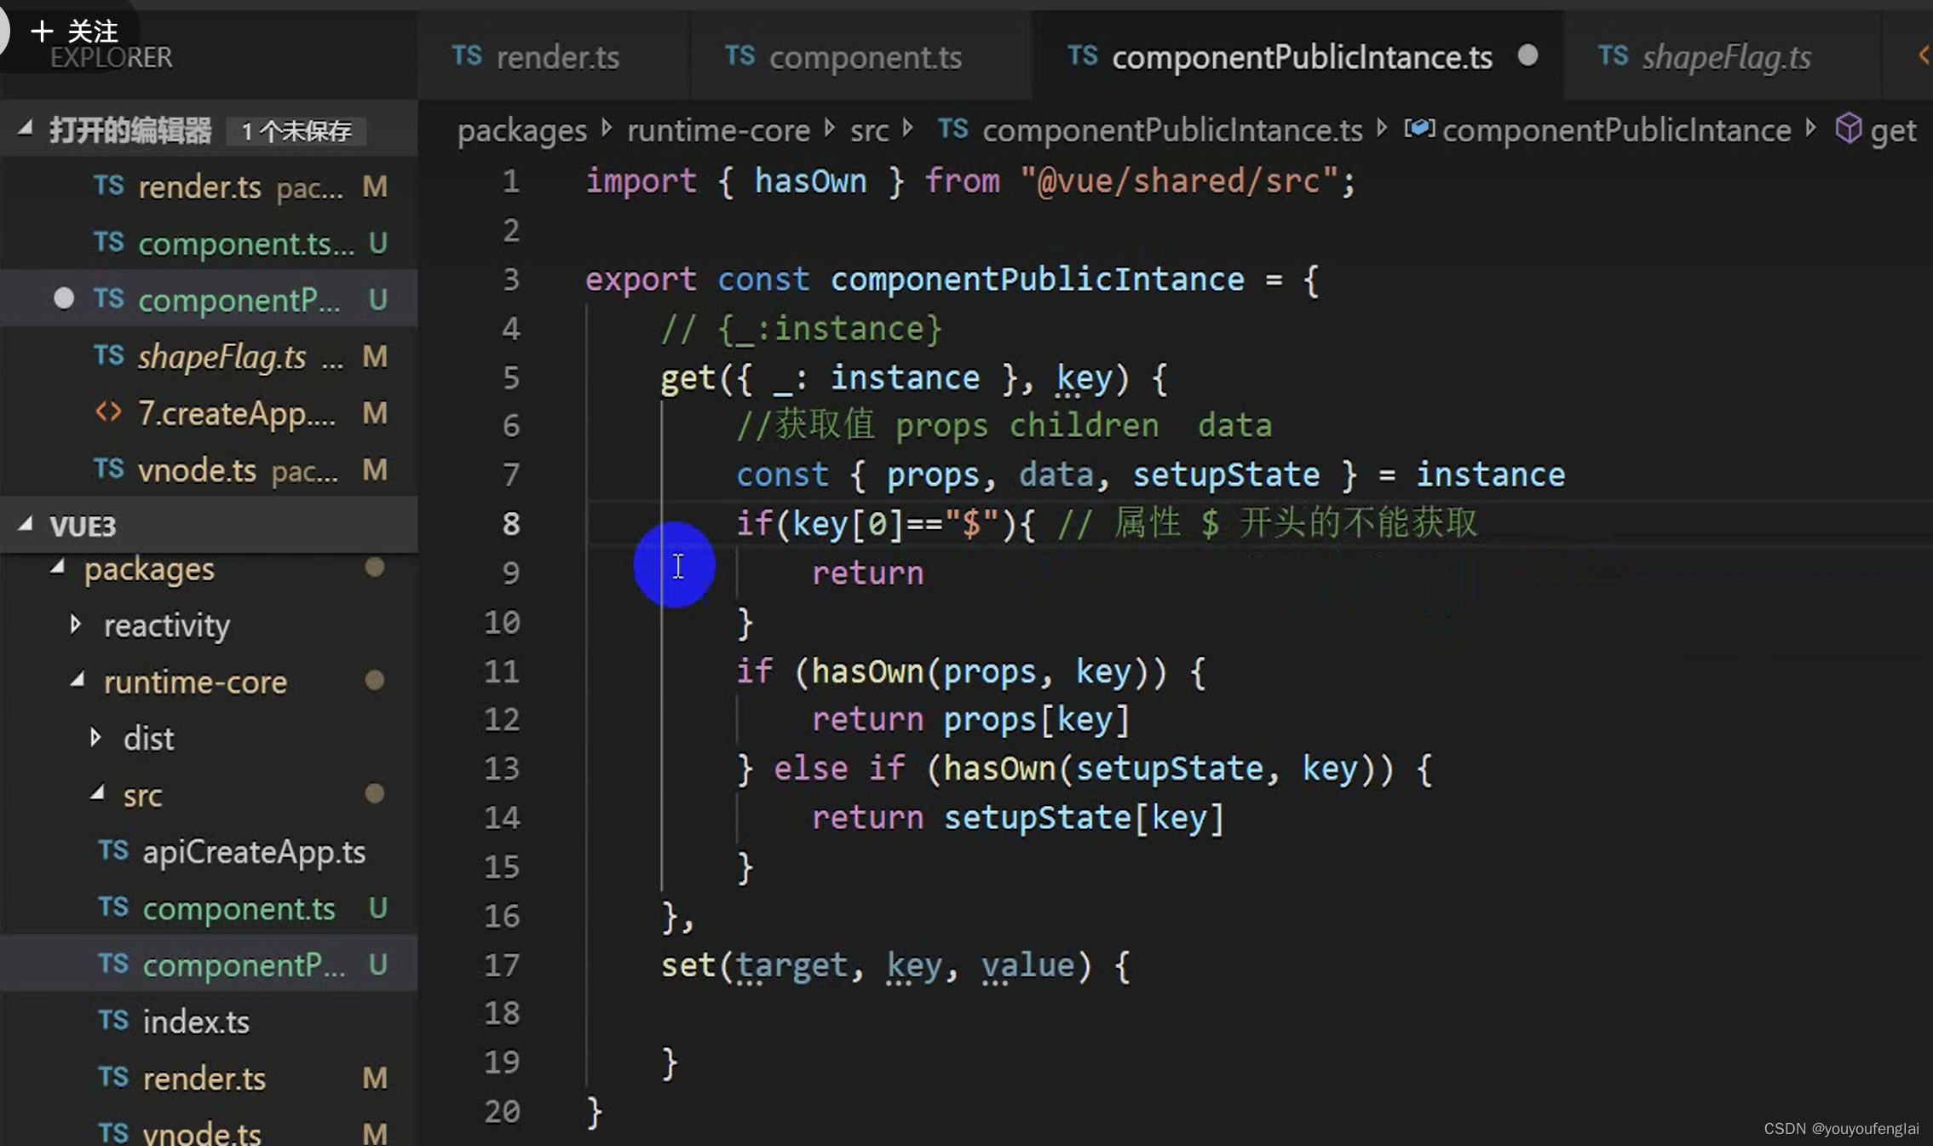Click the runtime-core breadcrumb segment
This screenshot has width=1933, height=1146.
point(719,130)
